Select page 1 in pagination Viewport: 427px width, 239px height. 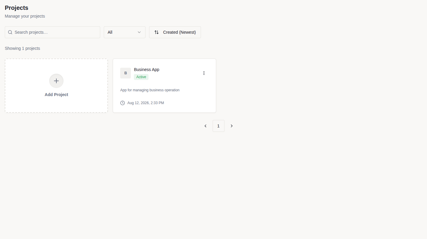[x=219, y=126]
